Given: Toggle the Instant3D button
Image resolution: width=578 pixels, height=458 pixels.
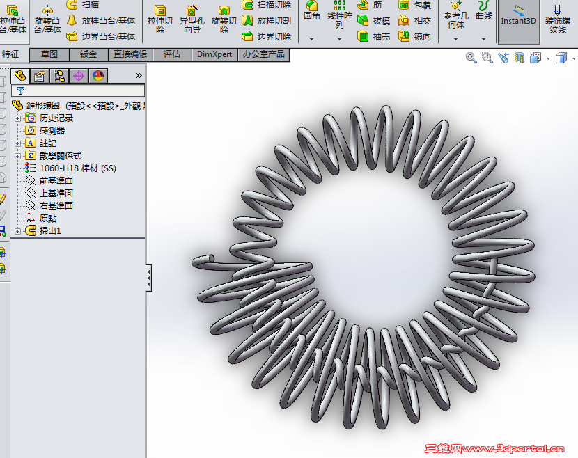Looking at the screenshot, I should pos(518,22).
